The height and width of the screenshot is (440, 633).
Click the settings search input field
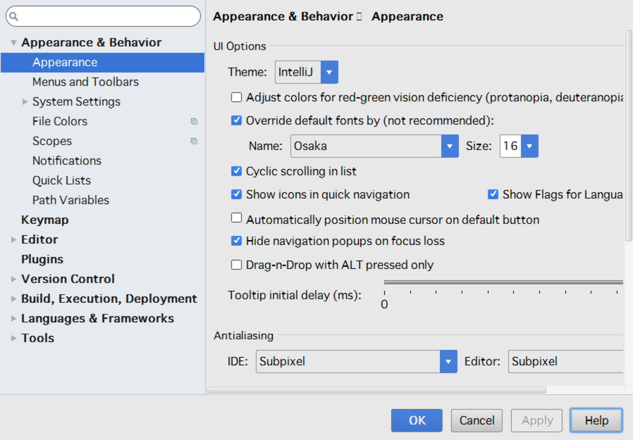(x=107, y=17)
